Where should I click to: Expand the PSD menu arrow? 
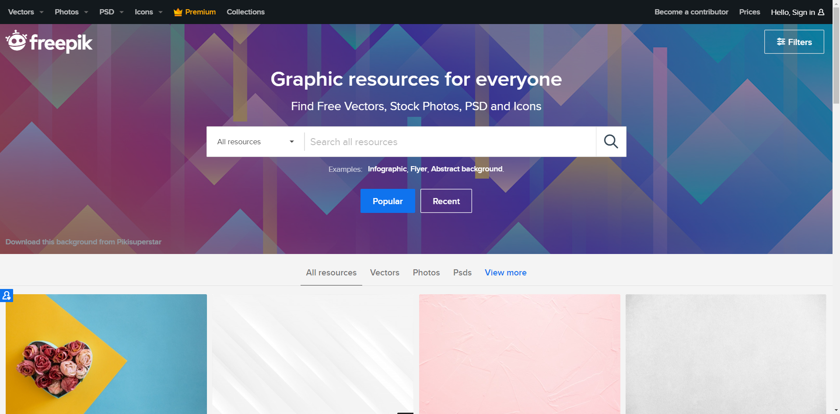click(122, 12)
